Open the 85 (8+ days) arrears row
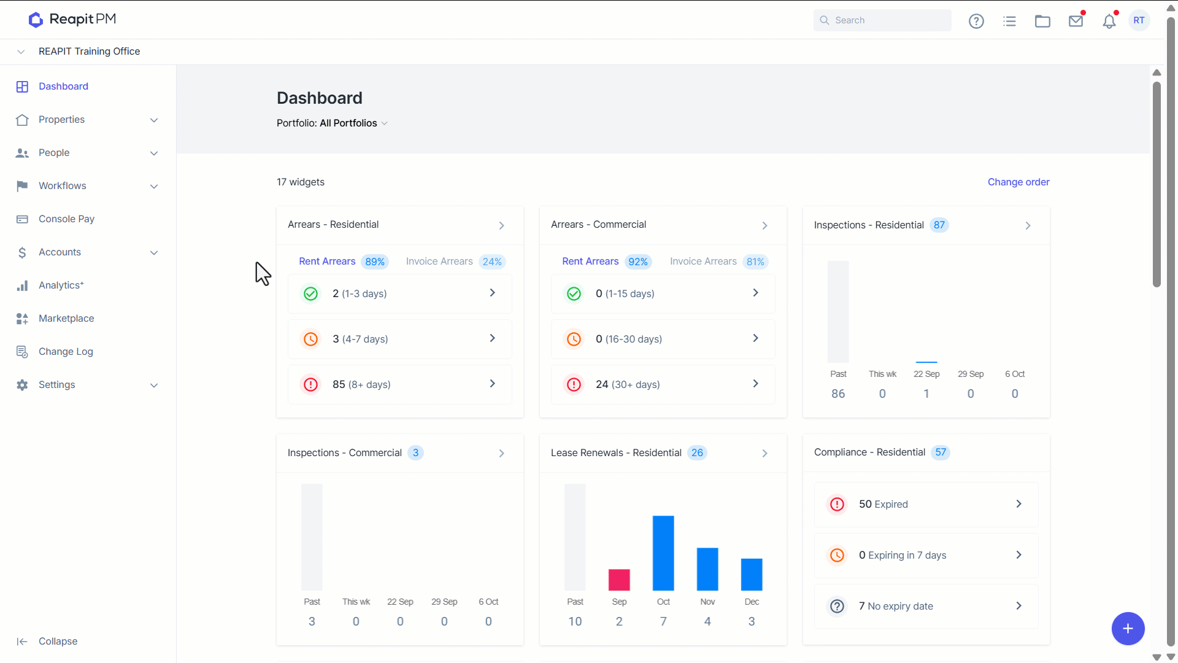The height and width of the screenshot is (663, 1178). 400,384
